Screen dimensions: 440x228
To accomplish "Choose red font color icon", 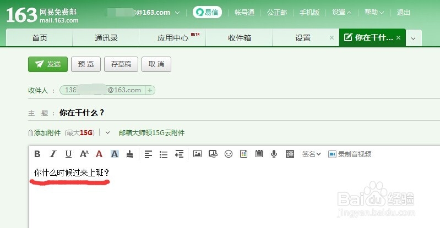I will tap(99, 154).
